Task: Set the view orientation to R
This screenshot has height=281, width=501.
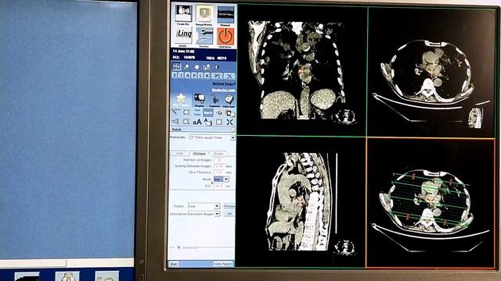Action: pos(207,76)
